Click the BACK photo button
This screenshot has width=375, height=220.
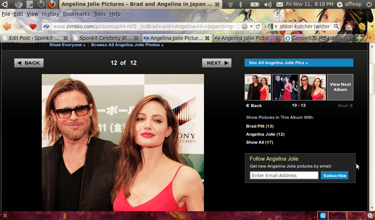click(29, 63)
